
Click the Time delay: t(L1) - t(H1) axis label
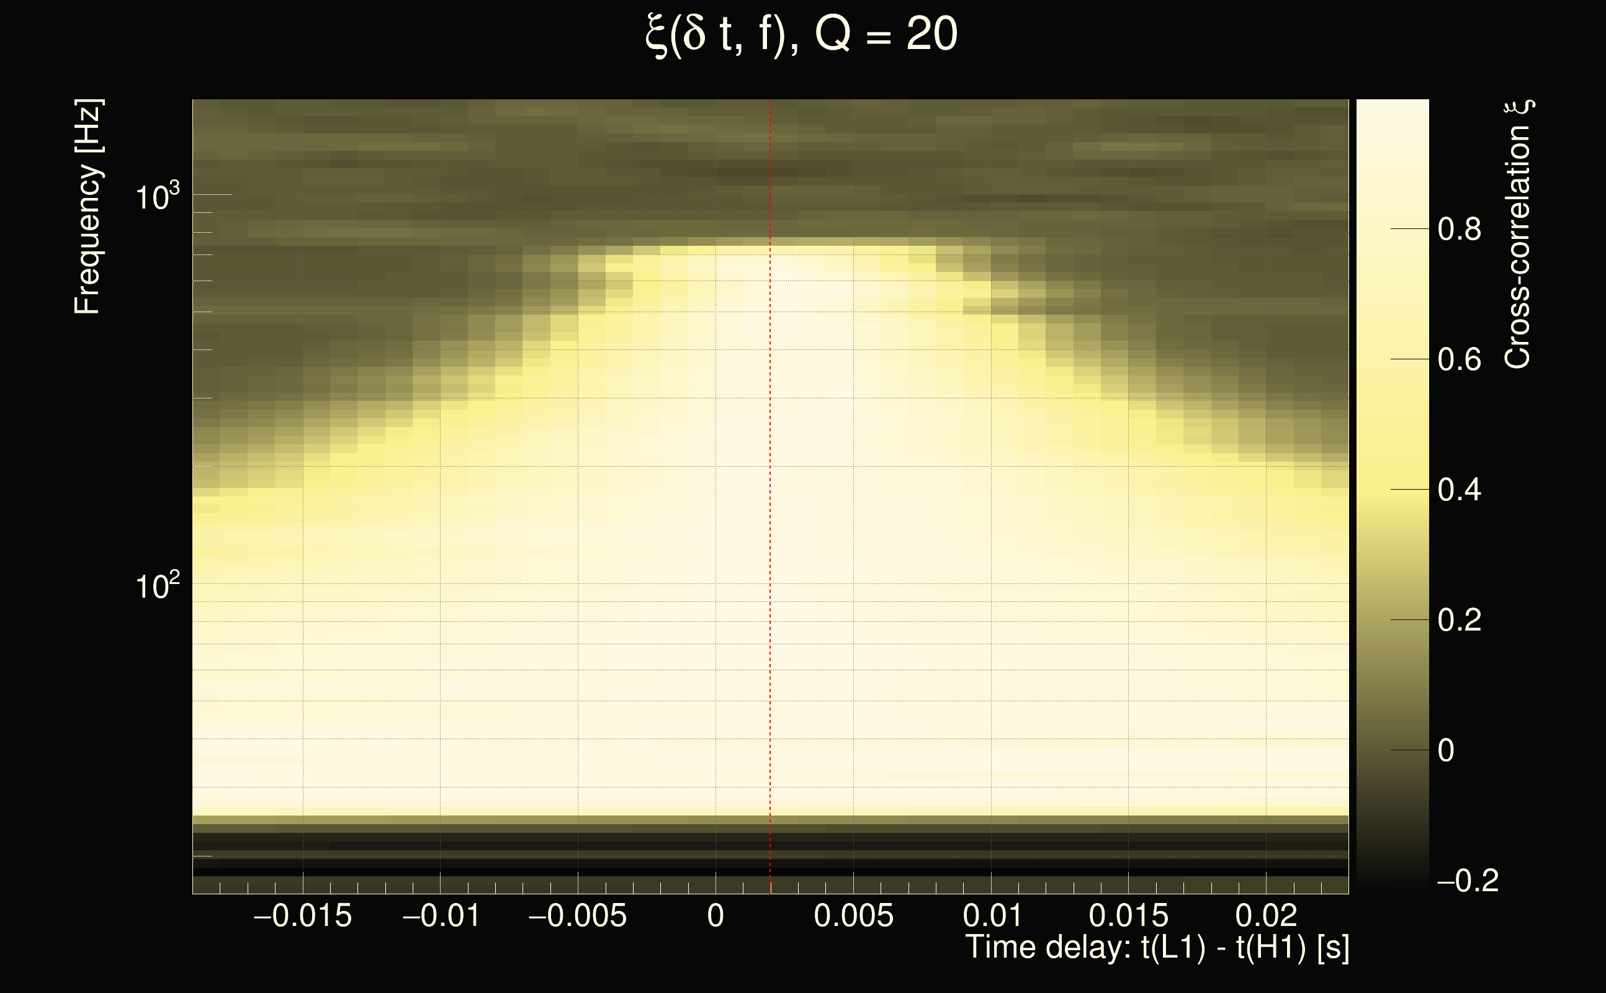pos(1157,947)
